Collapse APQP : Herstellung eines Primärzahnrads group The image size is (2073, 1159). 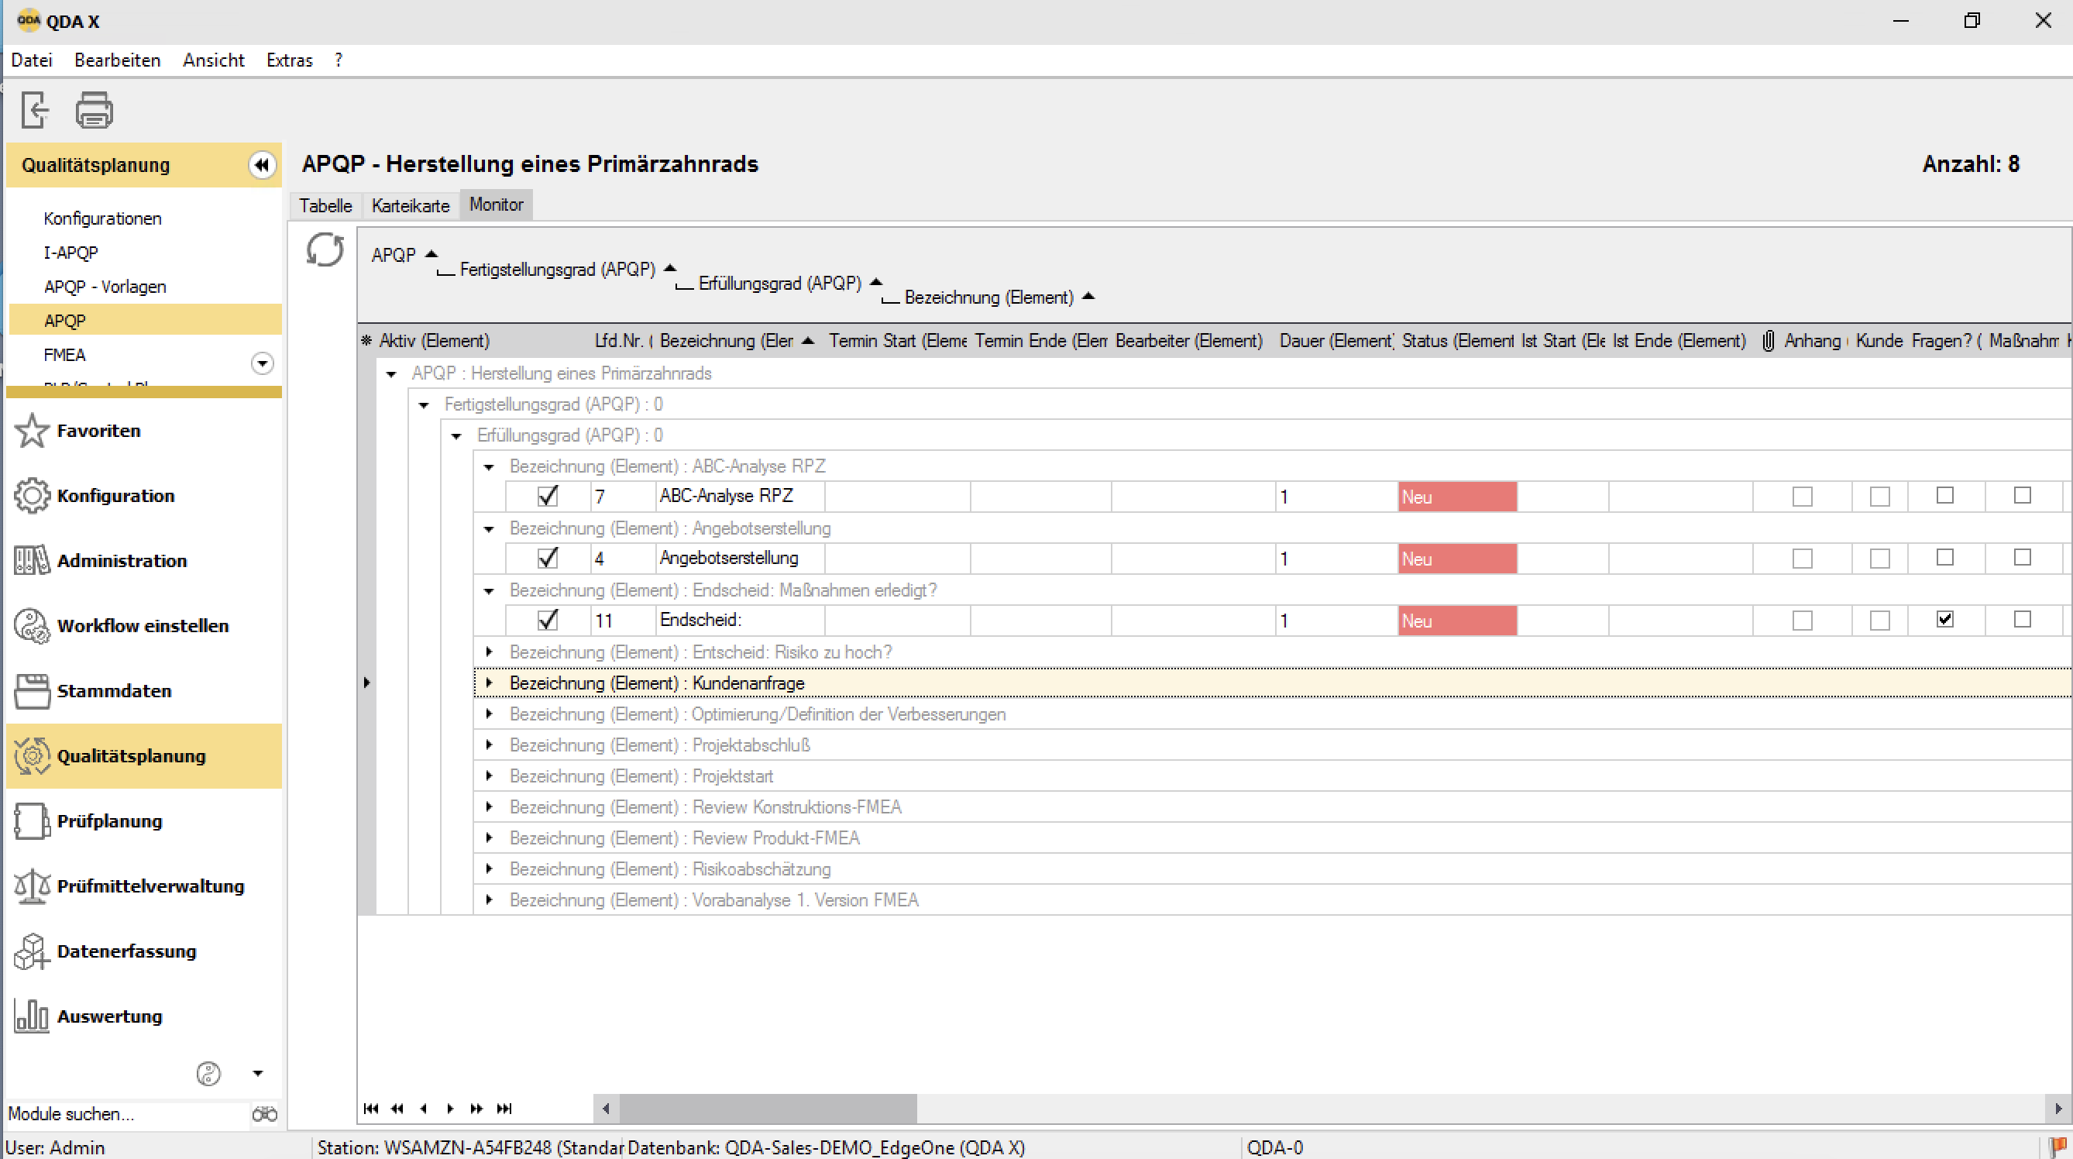391,373
